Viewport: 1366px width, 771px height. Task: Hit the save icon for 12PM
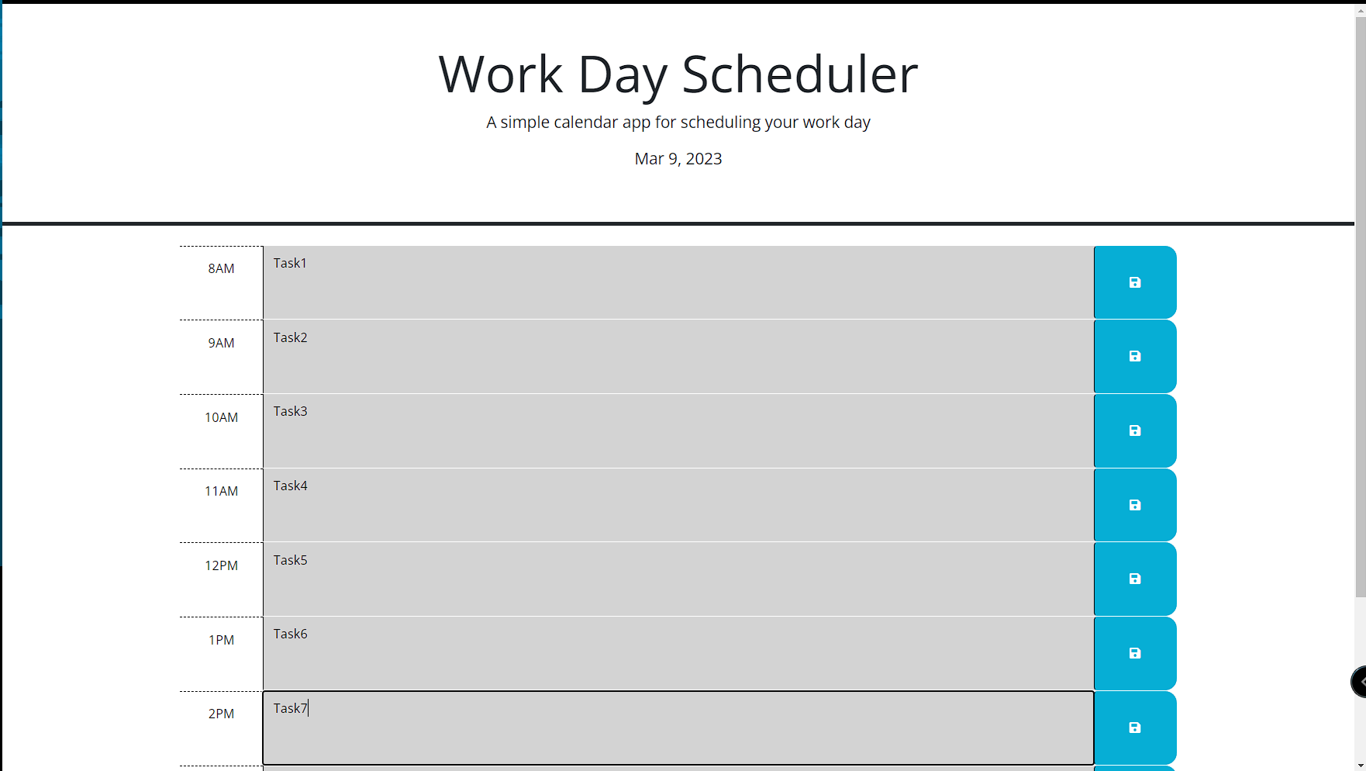click(x=1134, y=579)
